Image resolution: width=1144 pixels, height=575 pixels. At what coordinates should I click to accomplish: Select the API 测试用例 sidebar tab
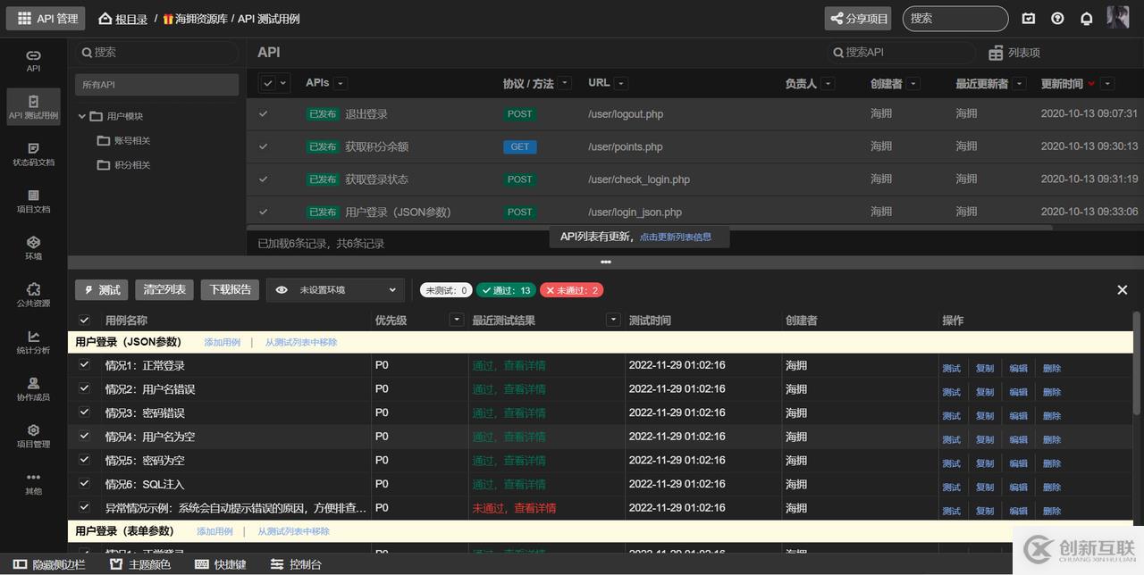tap(33, 106)
